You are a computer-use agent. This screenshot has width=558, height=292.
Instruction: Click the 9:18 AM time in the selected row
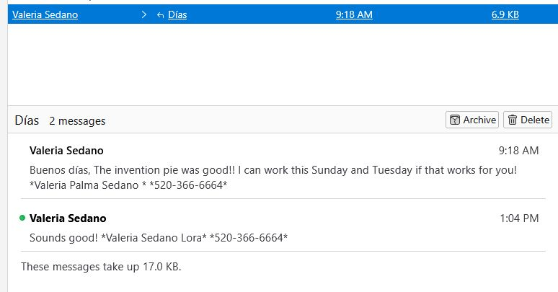tap(354, 14)
